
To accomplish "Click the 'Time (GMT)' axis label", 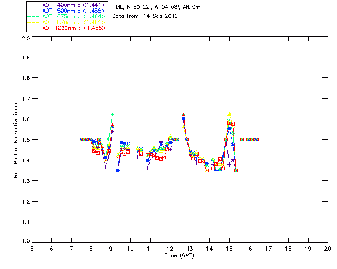I will [179, 256].
